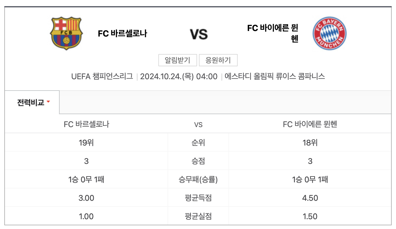Expand the 승무패(승률) comparison row
The width and height of the screenshot is (396, 229).
pos(198,180)
